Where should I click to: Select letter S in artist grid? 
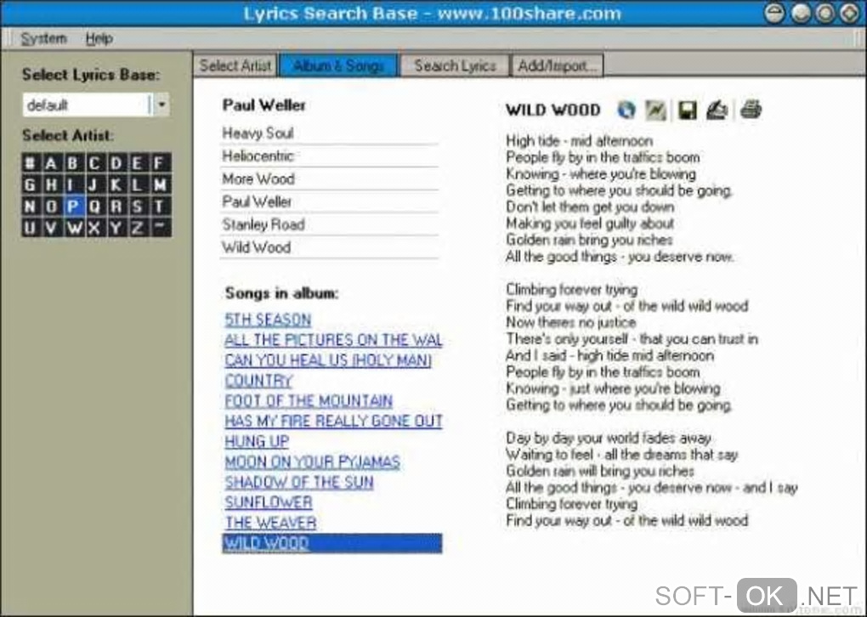[138, 207]
